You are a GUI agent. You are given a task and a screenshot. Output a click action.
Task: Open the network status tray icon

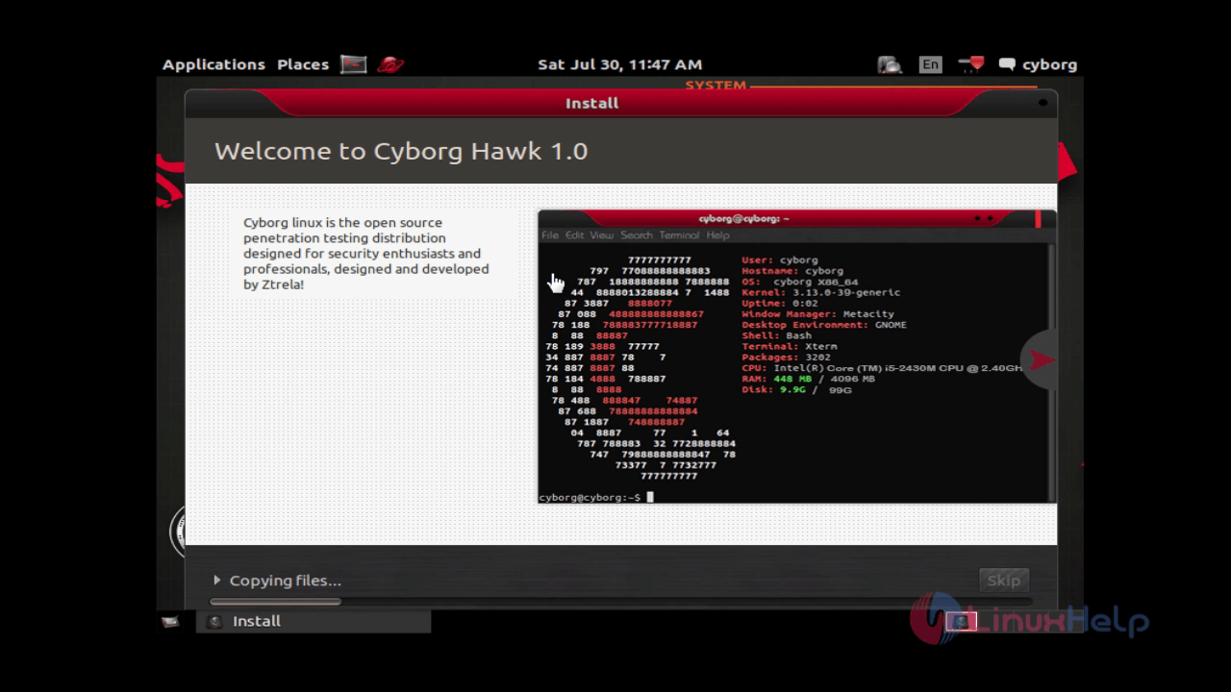971,64
